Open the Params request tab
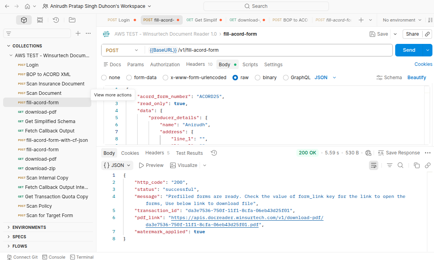Image resolution: width=434 pixels, height=261 pixels. point(135,65)
